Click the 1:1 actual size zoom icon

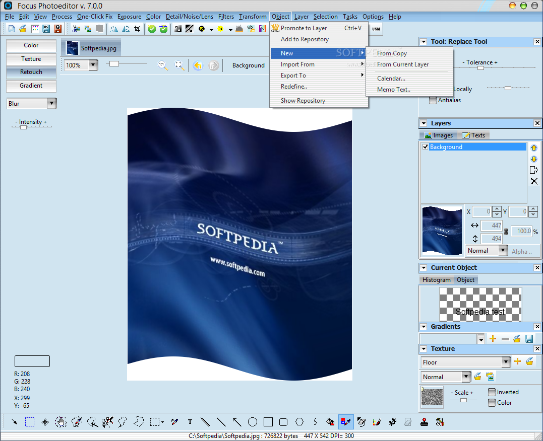[x=162, y=65]
